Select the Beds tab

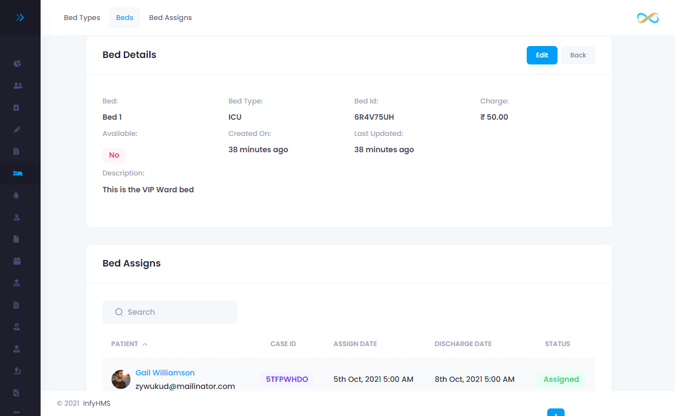point(124,18)
